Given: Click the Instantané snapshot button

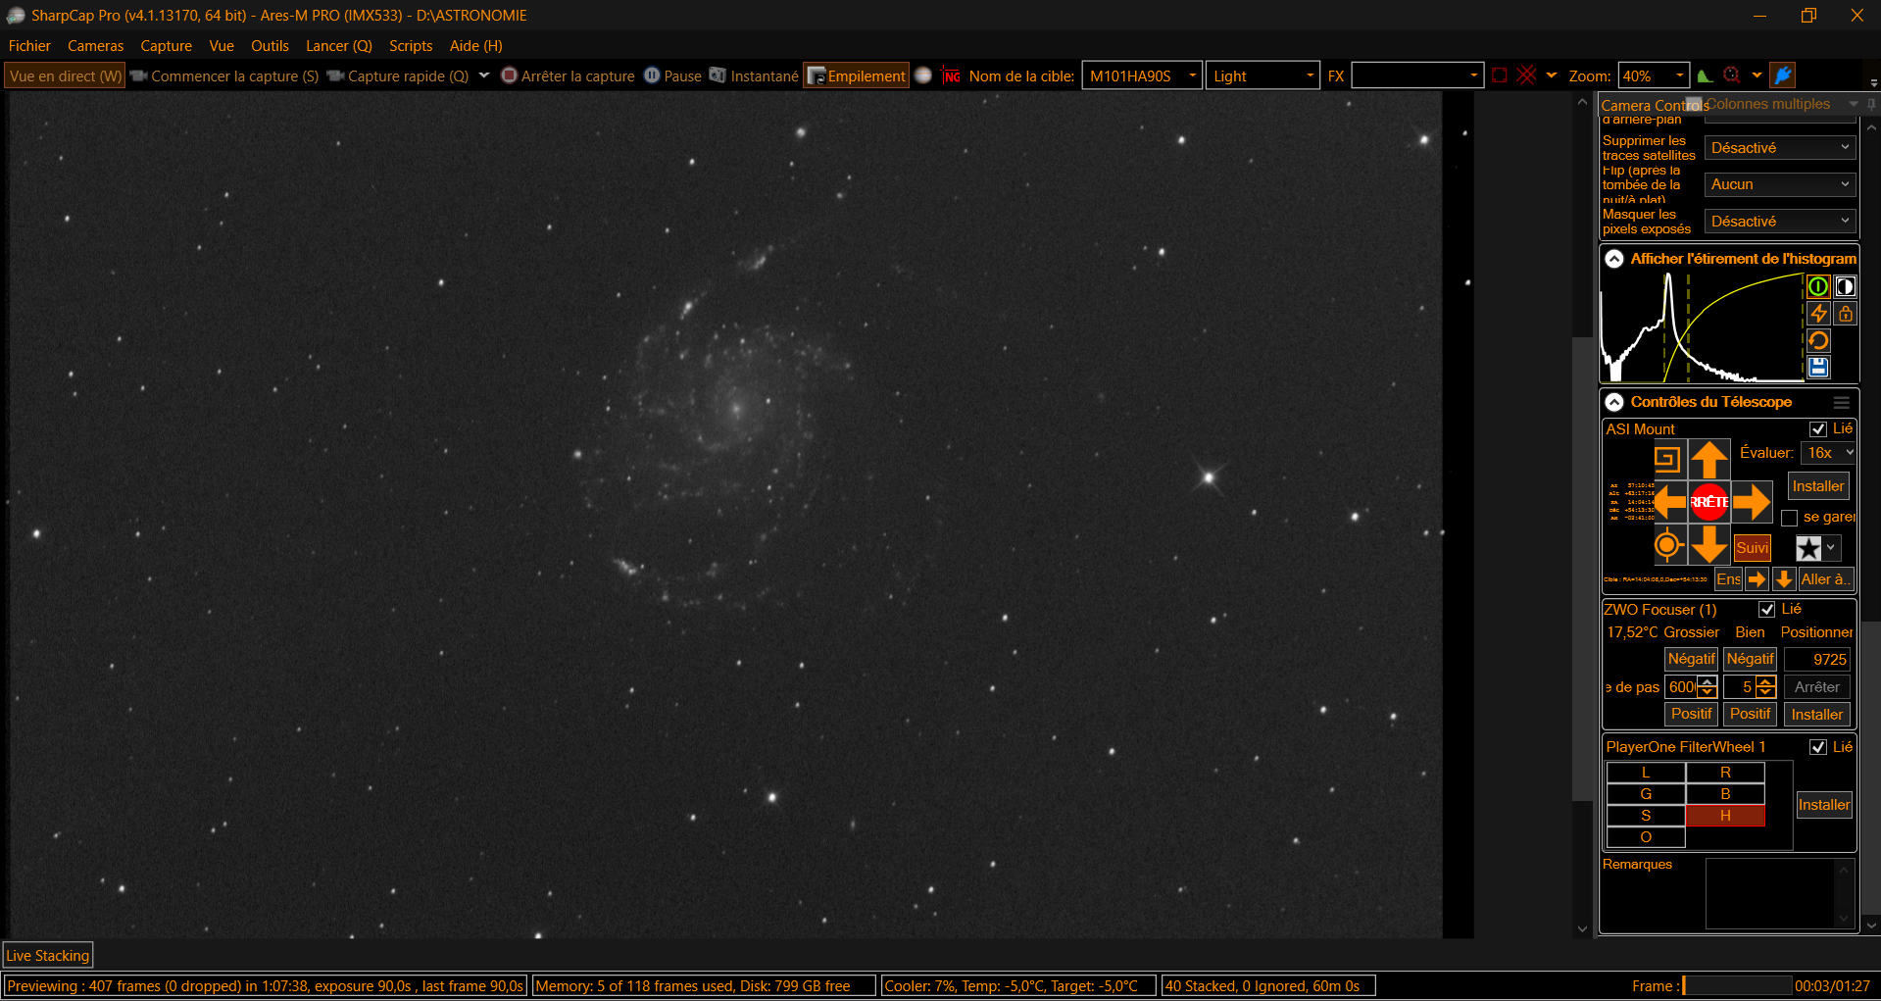Looking at the screenshot, I should click(x=754, y=75).
